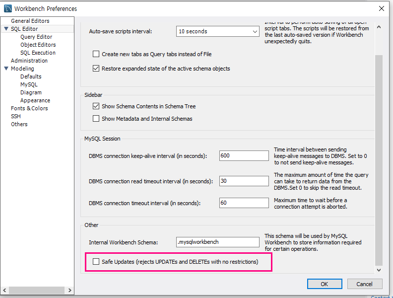Collapse the Modeling tree node

tap(6, 69)
